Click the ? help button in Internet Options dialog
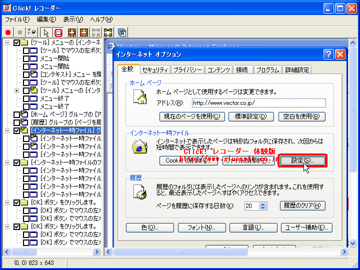Image resolution: width=360 pixels, height=270 pixels. (x=328, y=54)
